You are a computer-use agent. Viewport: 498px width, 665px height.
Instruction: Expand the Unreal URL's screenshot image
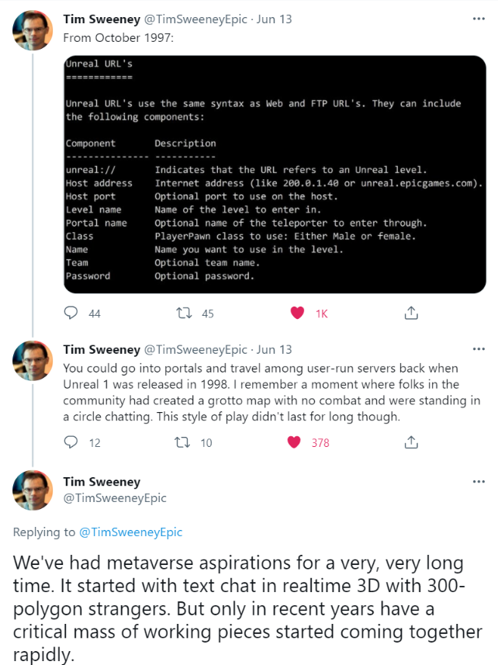pos(275,174)
